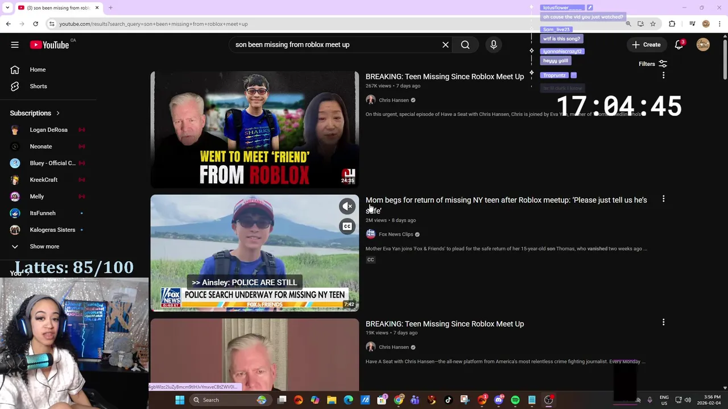This screenshot has width=728, height=409.
Task: Open Melly channel in subscriptions
Action: [x=48, y=196]
